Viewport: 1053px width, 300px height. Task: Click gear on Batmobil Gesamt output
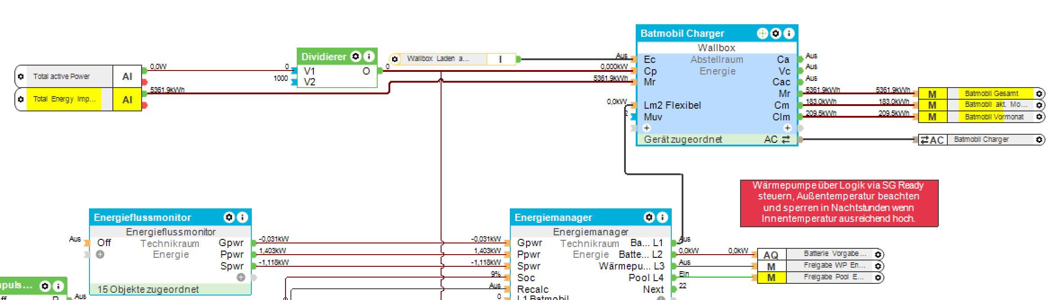pyautogui.click(x=1039, y=94)
